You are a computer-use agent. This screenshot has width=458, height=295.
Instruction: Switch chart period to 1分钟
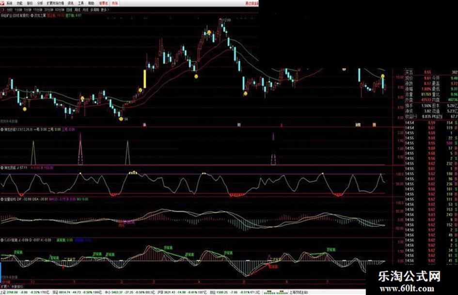click(x=18, y=10)
